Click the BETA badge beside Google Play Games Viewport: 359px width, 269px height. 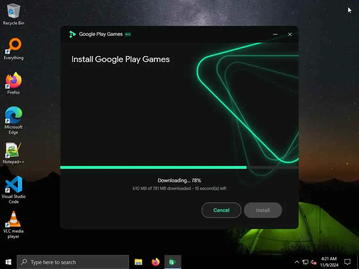point(128,34)
